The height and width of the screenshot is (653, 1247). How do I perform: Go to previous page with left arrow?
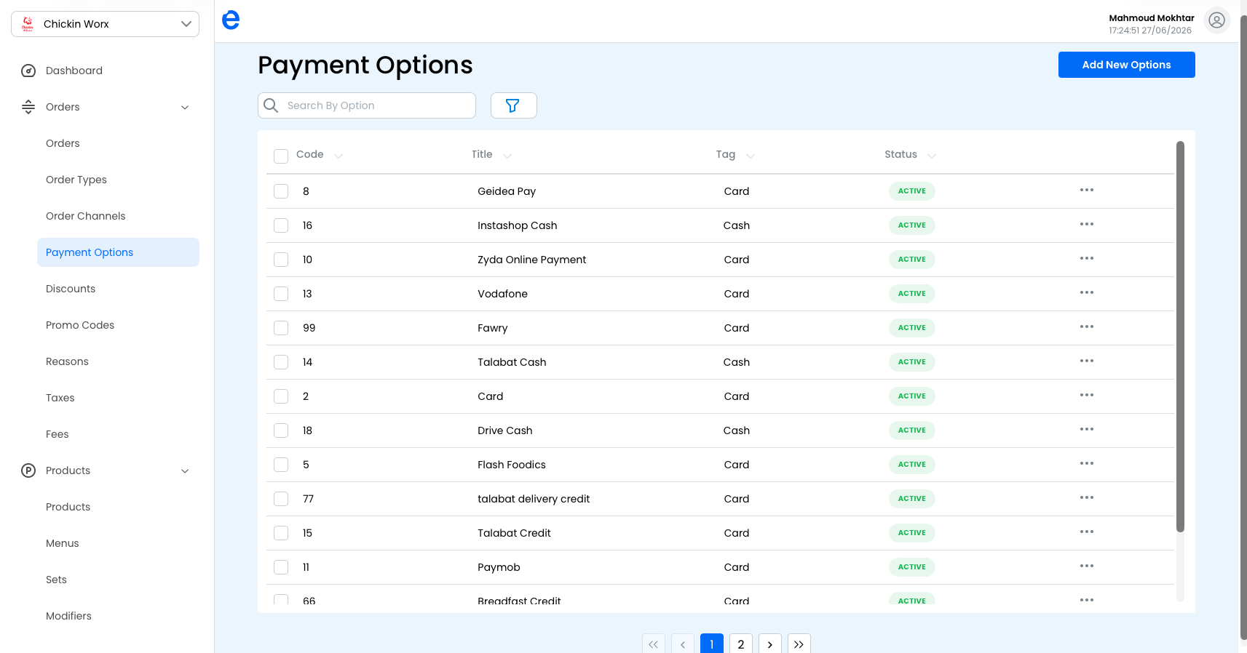(x=682, y=644)
